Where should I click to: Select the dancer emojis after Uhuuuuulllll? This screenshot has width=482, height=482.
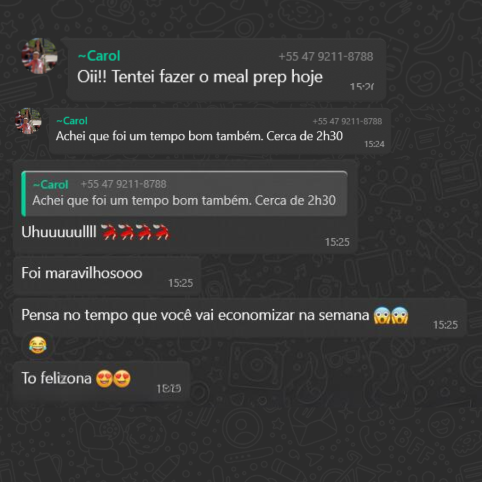[135, 232]
